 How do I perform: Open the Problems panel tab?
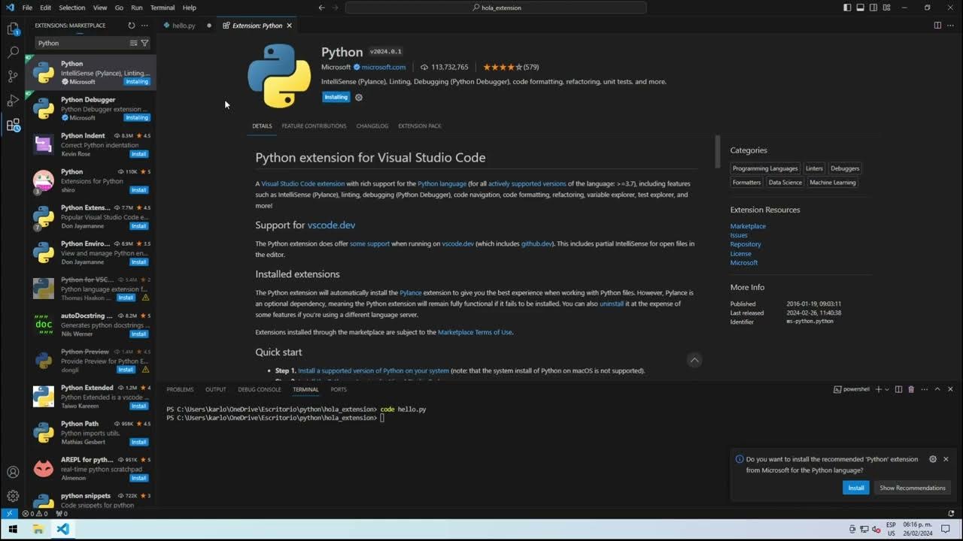click(x=180, y=389)
